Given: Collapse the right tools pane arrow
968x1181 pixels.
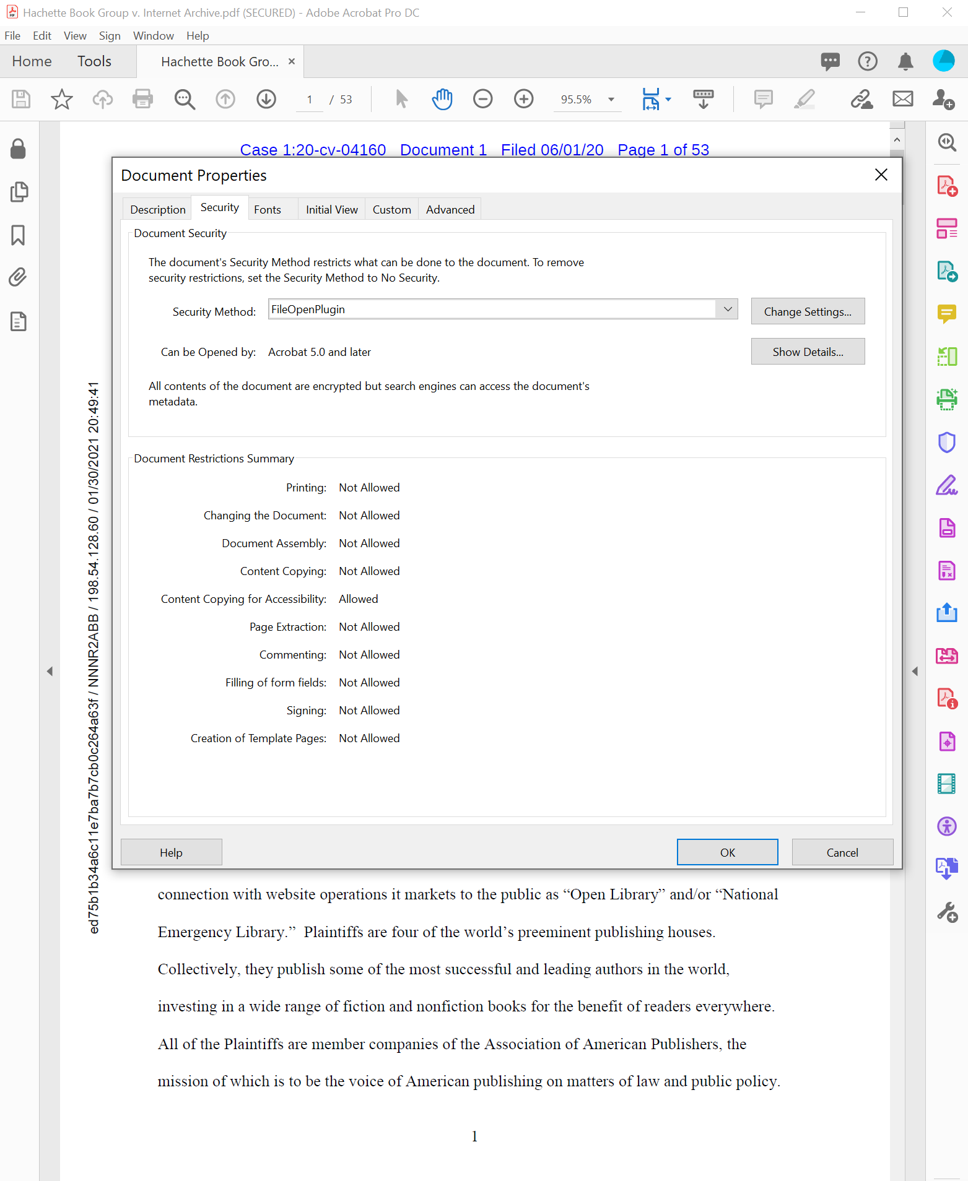Looking at the screenshot, I should tap(915, 672).
